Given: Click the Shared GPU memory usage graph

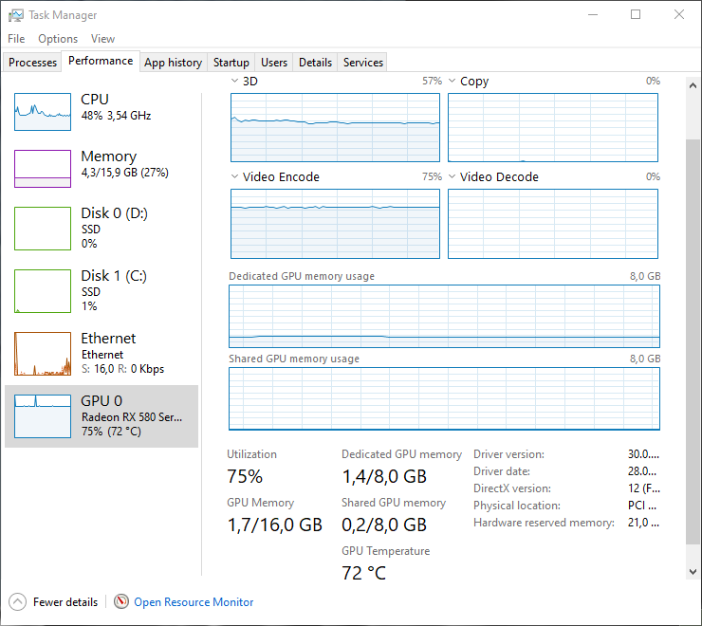Looking at the screenshot, I should (444, 399).
